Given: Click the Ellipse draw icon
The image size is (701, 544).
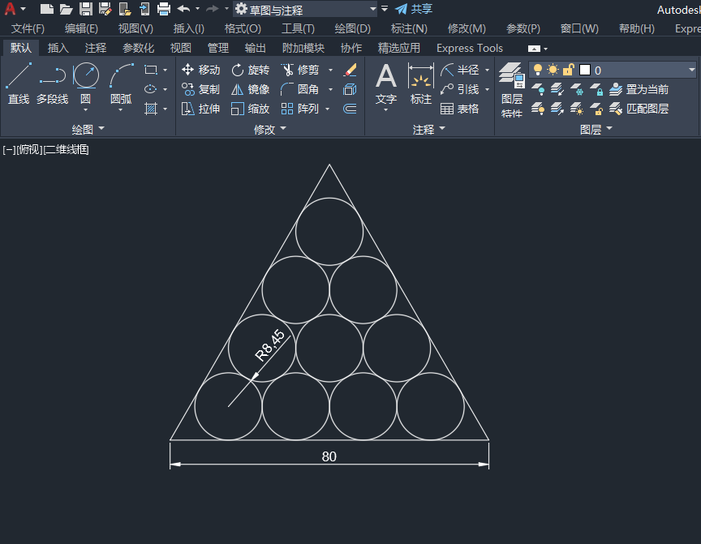Looking at the screenshot, I should click(x=151, y=89).
